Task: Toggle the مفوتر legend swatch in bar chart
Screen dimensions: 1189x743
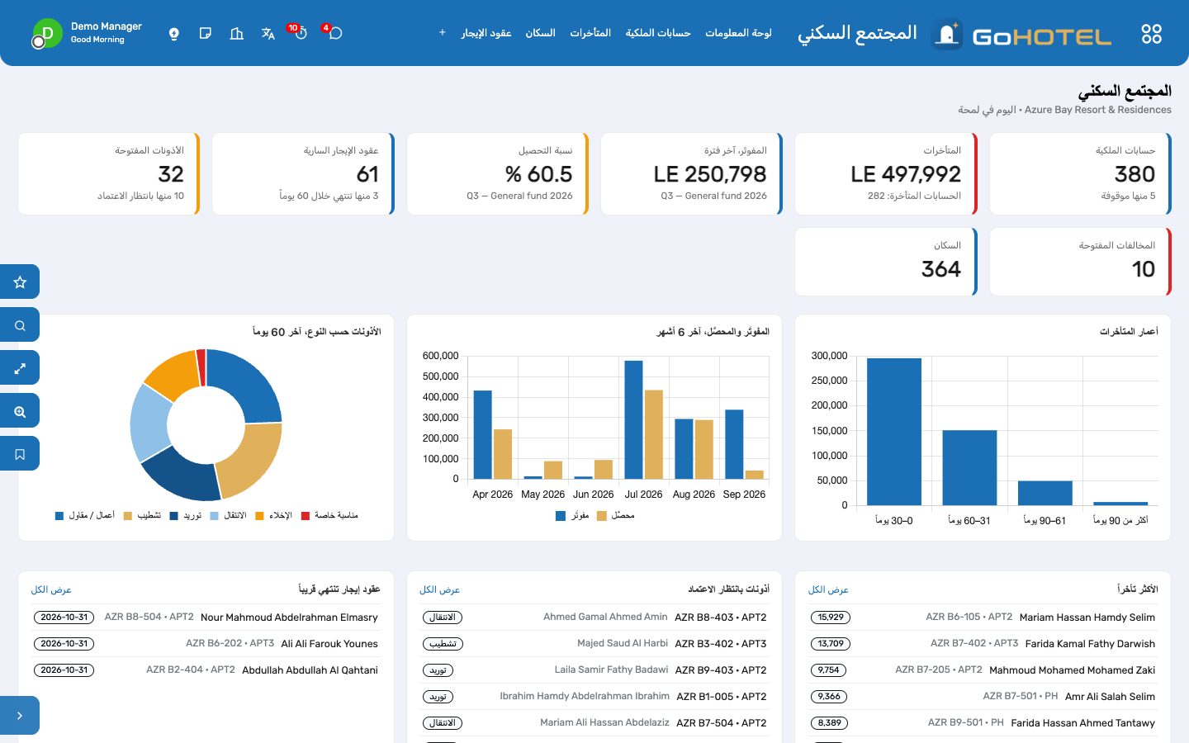Action: tap(561, 516)
